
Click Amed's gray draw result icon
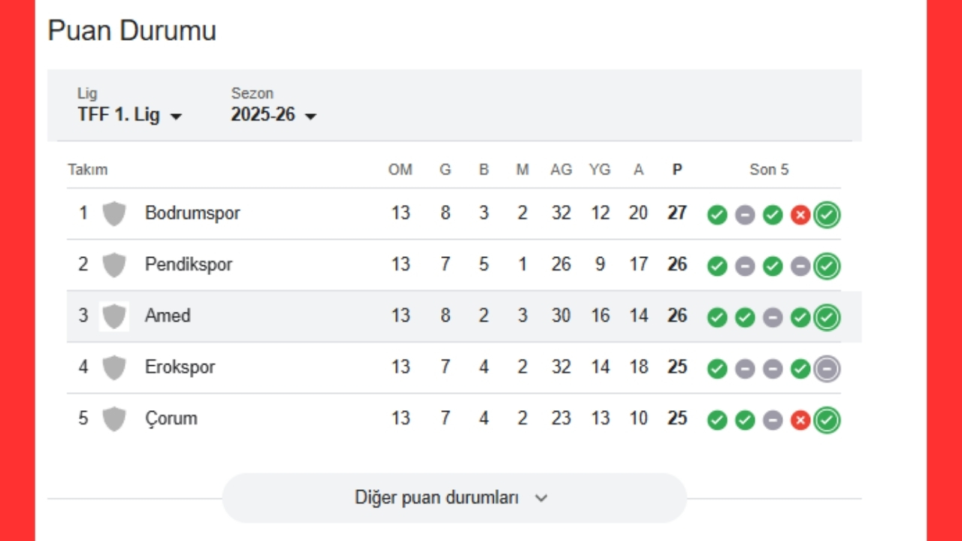[x=773, y=318]
